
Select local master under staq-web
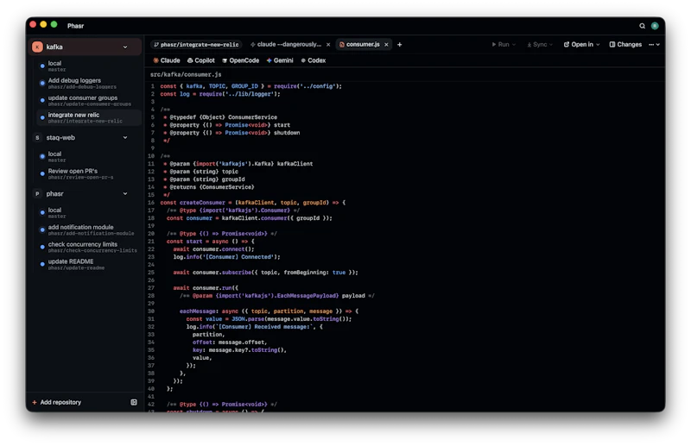pyautogui.click(x=88, y=157)
